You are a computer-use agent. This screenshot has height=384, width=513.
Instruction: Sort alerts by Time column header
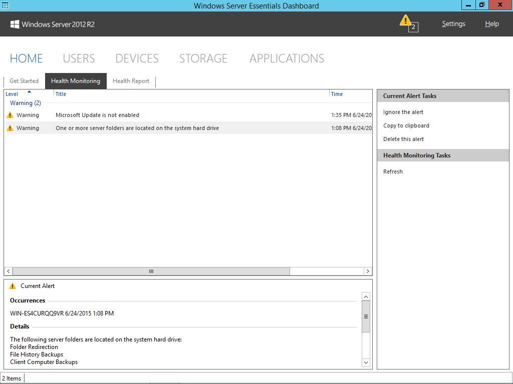337,94
